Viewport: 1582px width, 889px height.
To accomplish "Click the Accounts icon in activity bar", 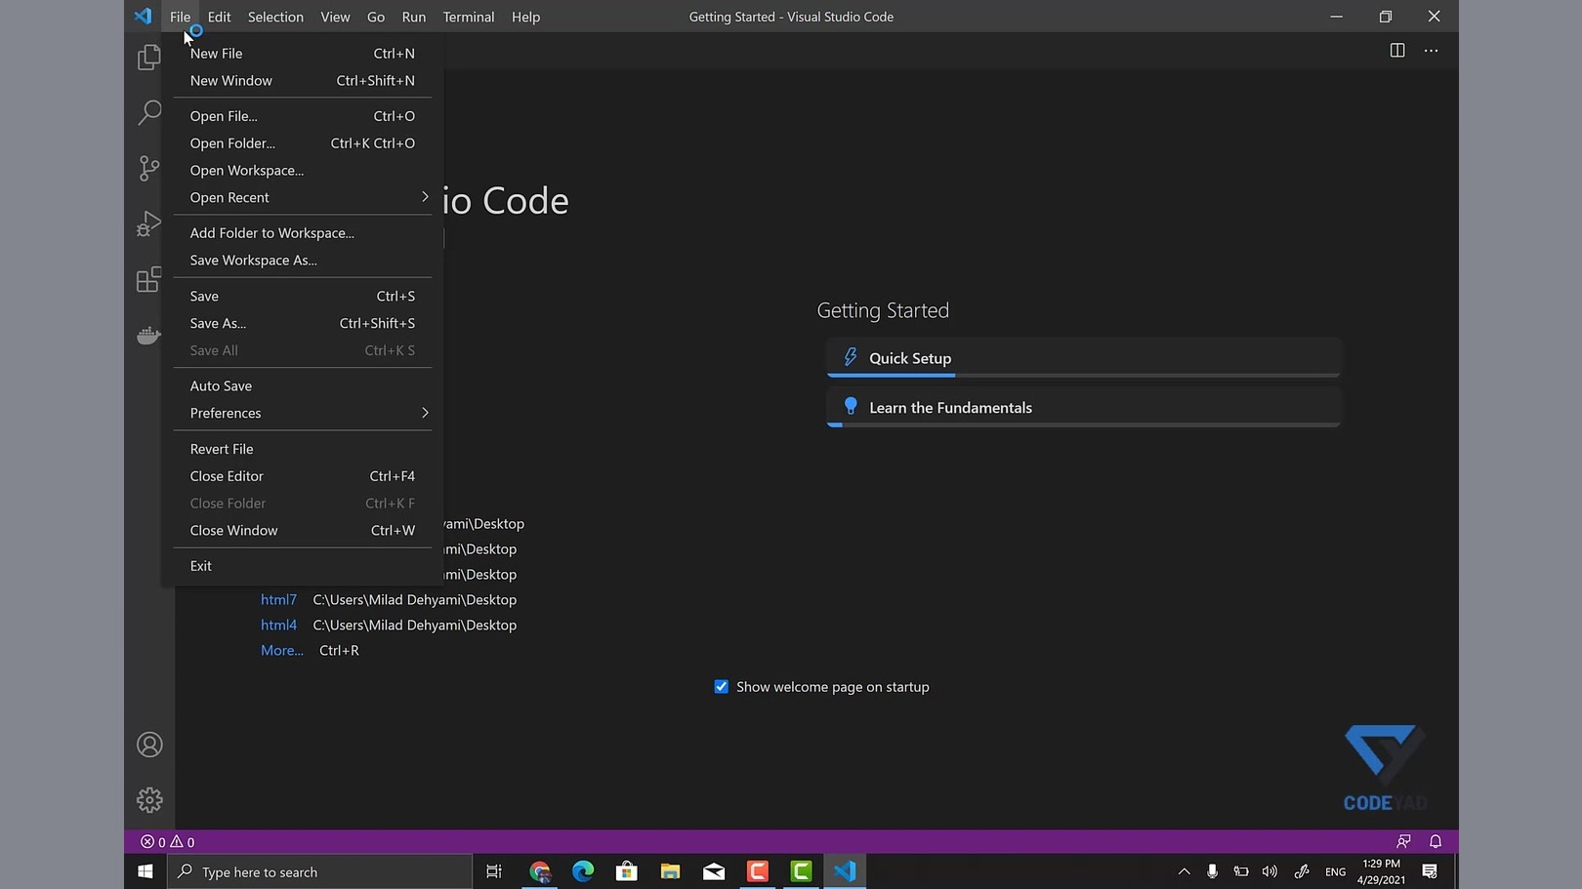I will (x=149, y=745).
